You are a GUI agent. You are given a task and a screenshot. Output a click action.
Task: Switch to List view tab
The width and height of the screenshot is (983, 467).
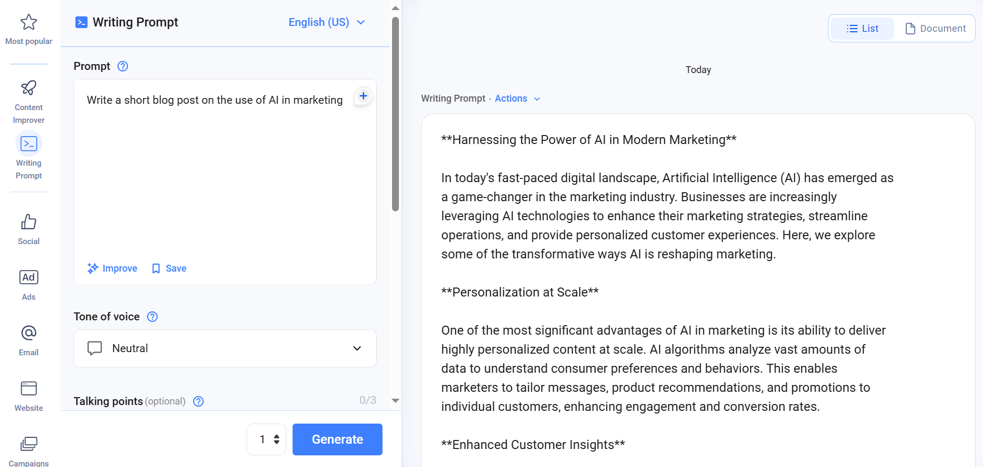862,29
